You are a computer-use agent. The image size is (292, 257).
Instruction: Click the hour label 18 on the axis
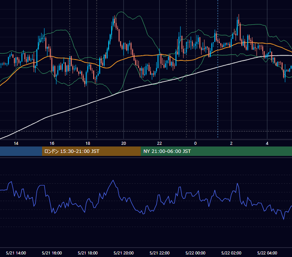pos(88,143)
